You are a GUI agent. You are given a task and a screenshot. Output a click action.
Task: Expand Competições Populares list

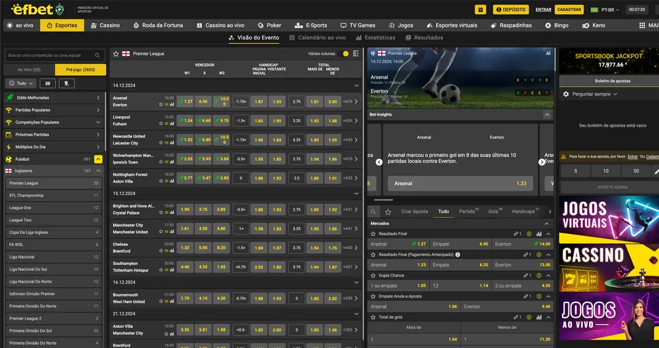pos(53,122)
